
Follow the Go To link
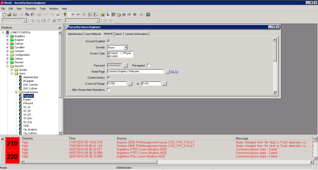tap(174, 71)
